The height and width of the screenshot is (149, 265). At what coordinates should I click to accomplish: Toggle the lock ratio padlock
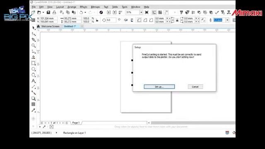click(97, 20)
